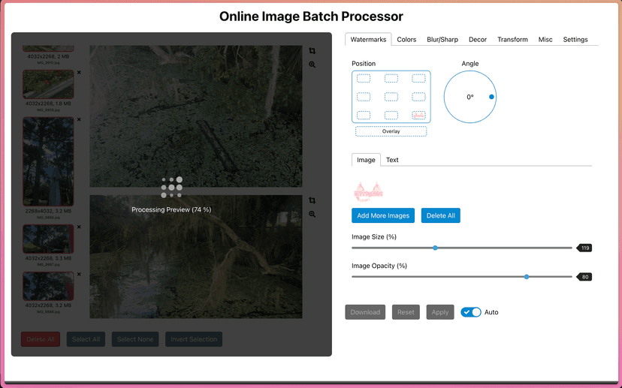622x388 pixels.
Task: Click the Select None button
Action: [x=135, y=339]
